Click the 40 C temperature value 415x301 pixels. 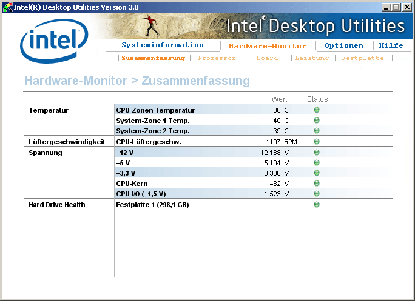coord(281,121)
